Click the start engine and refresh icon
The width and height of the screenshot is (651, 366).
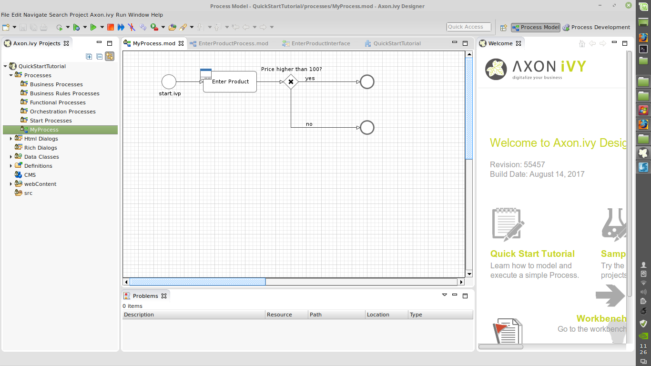(59, 27)
